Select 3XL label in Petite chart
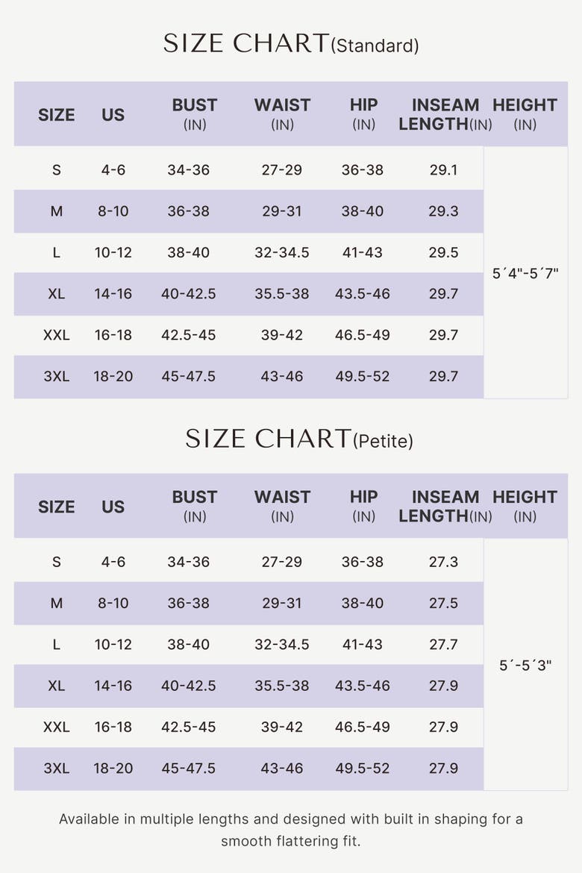582x873 pixels. pos(56,769)
